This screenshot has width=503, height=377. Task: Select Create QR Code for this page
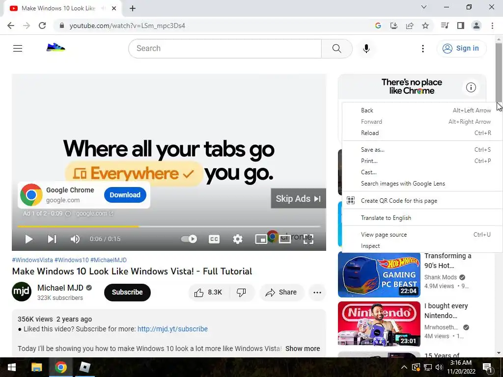[x=422, y=201]
